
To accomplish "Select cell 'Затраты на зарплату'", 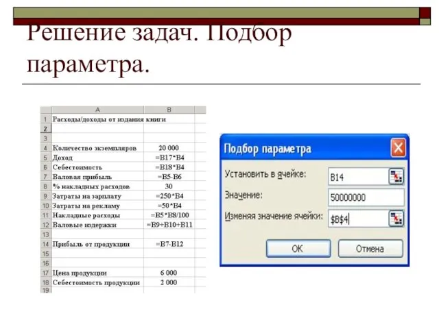I will 97,196.
